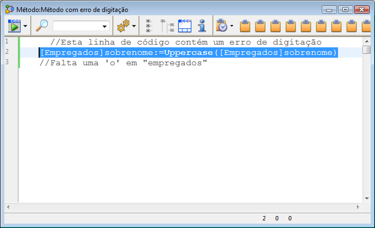Viewport: 375px width, 228px height.
Task: Maximize the method editor window
Action: tap(345, 9)
